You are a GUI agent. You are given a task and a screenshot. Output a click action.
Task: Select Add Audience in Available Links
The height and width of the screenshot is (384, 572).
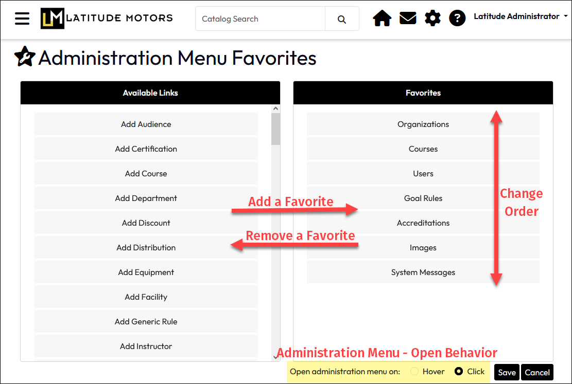tap(146, 124)
